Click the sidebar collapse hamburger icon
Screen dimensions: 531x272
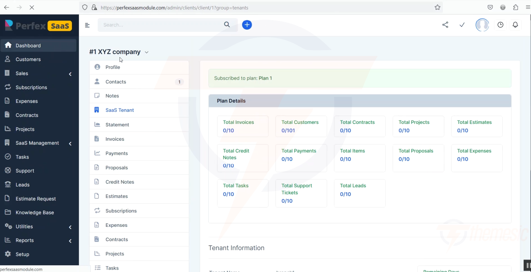(87, 25)
